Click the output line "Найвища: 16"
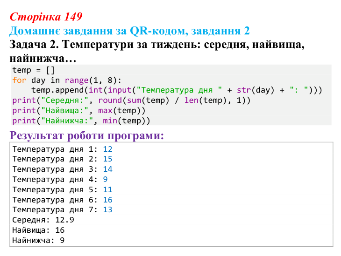Viewport: 341px width, 256px height. point(38,230)
